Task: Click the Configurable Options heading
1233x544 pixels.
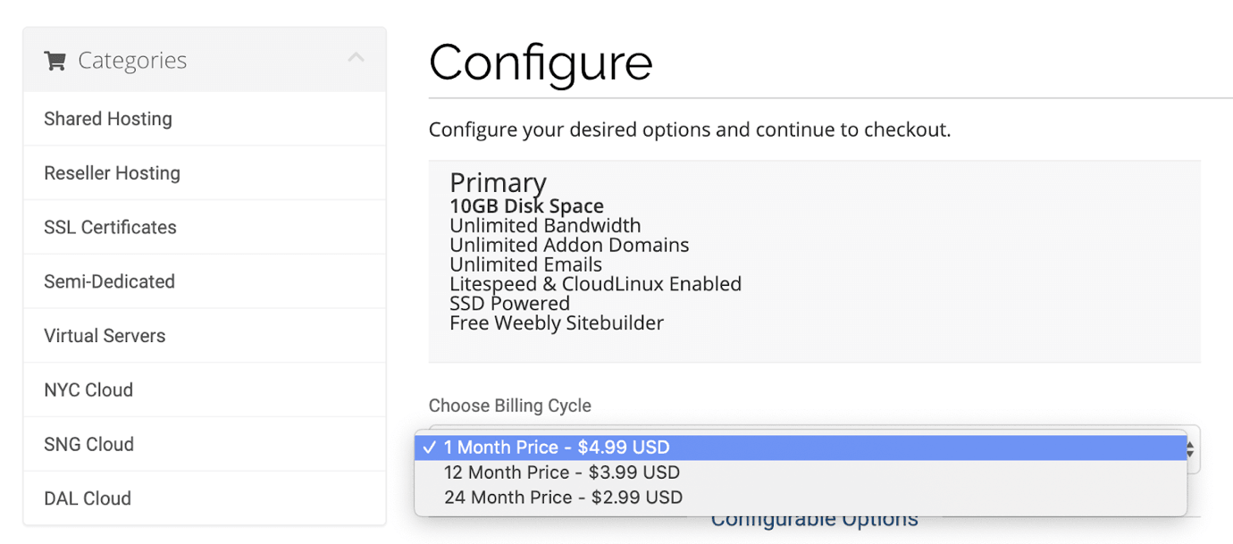Action: point(814,520)
